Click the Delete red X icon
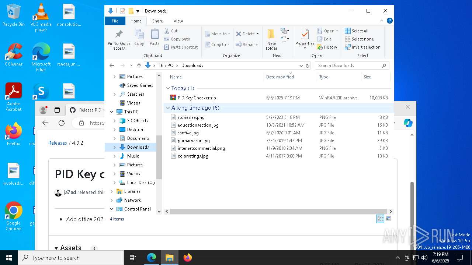The width and height of the screenshot is (472, 265). (239, 34)
